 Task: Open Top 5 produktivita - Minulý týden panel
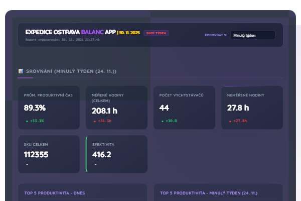coord(218,192)
